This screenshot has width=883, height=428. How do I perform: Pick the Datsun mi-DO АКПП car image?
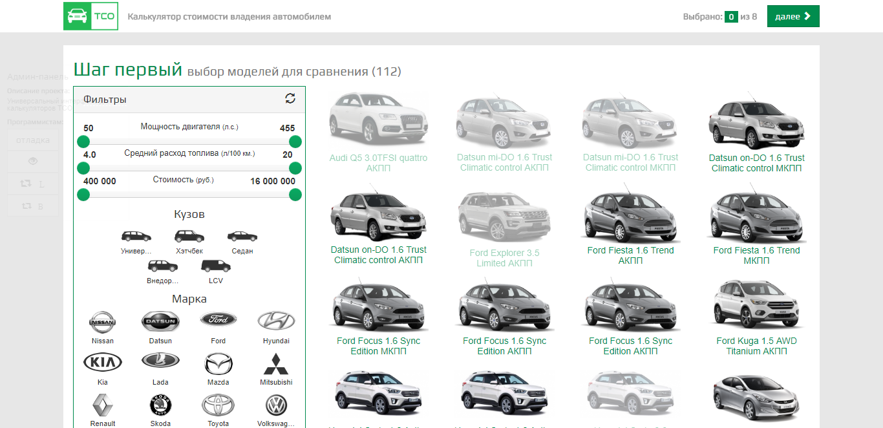[504, 121]
